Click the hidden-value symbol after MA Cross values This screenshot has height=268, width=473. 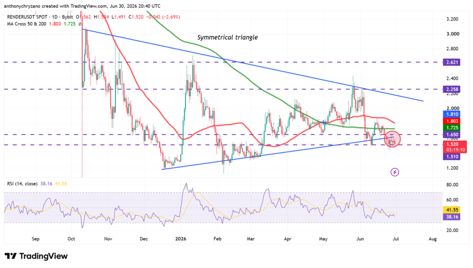pos(79,24)
